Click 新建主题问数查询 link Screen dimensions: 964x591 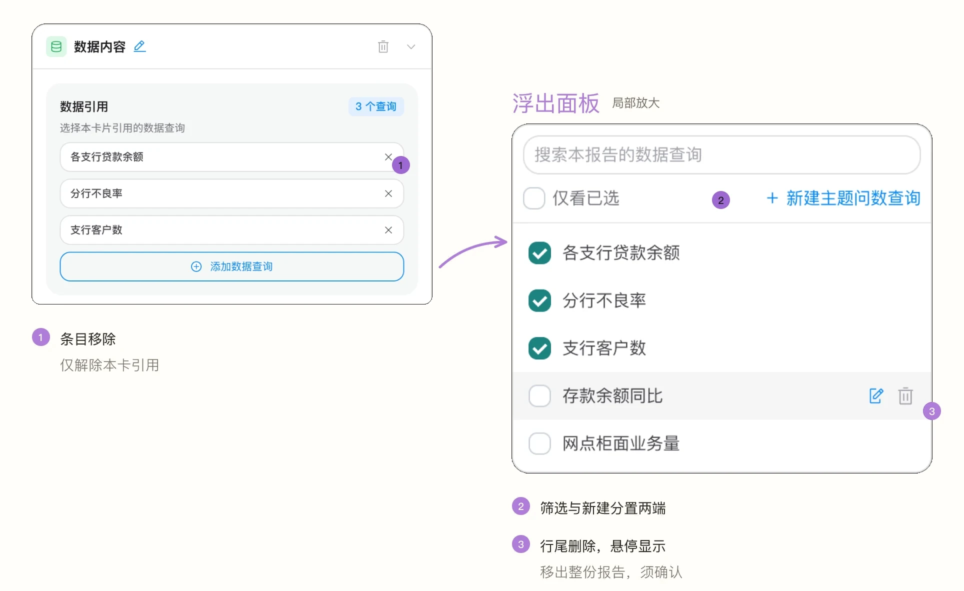843,198
